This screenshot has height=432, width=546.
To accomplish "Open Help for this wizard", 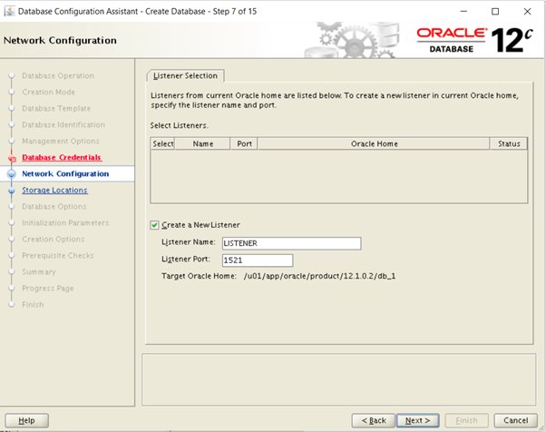I will [26, 420].
